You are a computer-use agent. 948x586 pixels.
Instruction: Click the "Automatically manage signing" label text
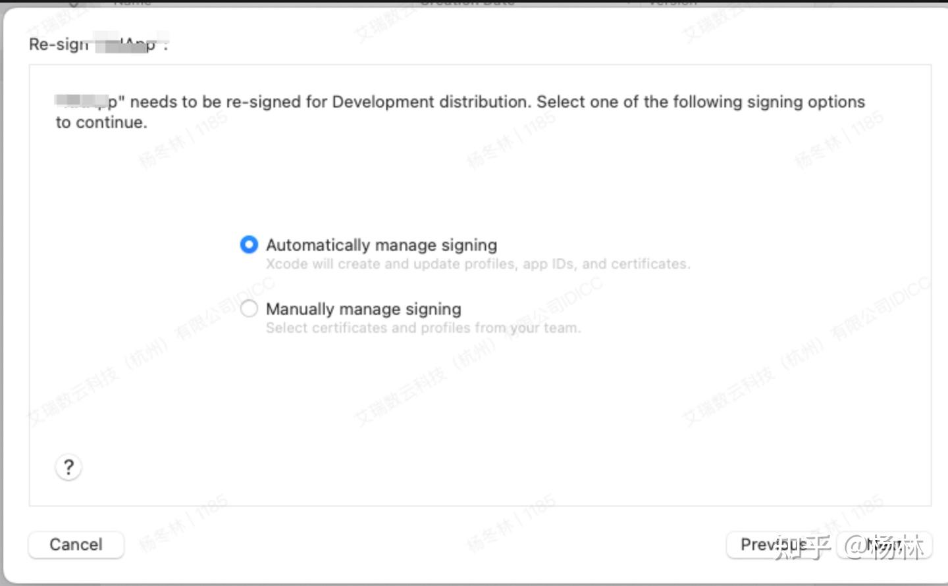click(x=381, y=245)
